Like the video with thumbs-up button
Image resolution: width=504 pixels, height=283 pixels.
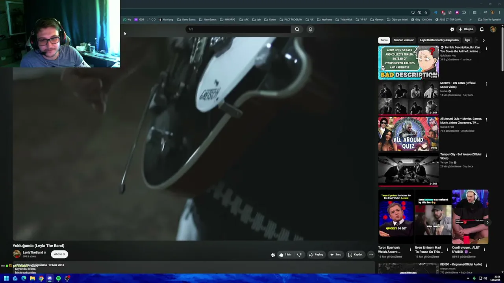tap(285, 255)
